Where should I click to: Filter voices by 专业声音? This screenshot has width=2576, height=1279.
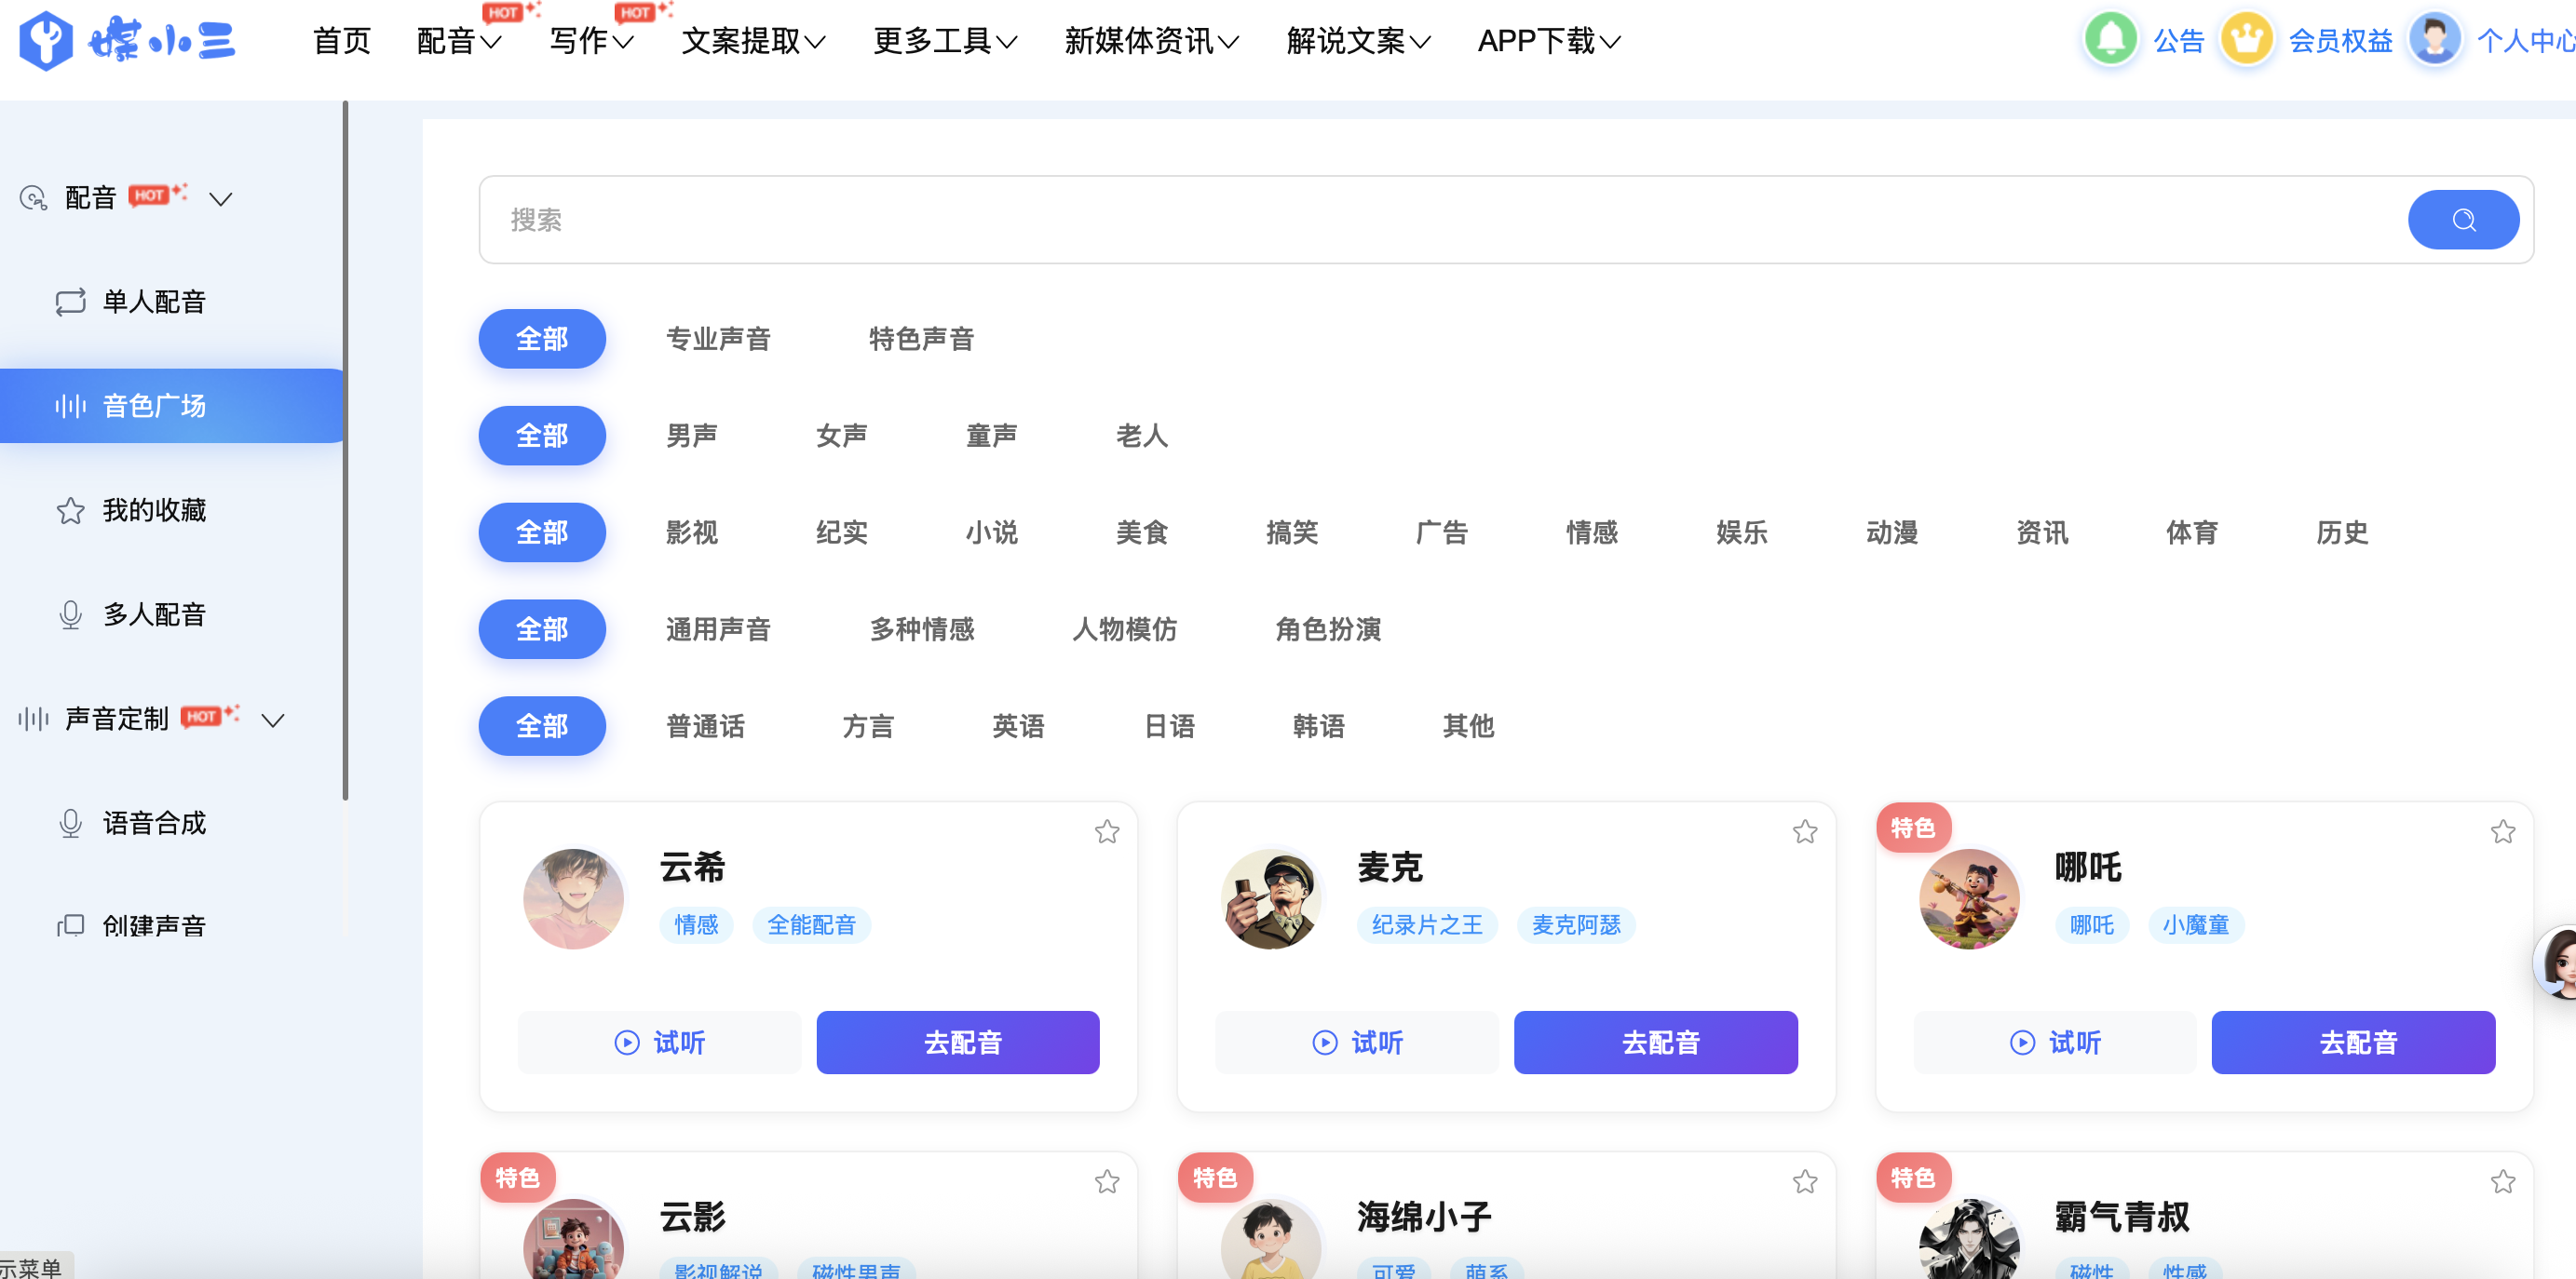point(718,339)
